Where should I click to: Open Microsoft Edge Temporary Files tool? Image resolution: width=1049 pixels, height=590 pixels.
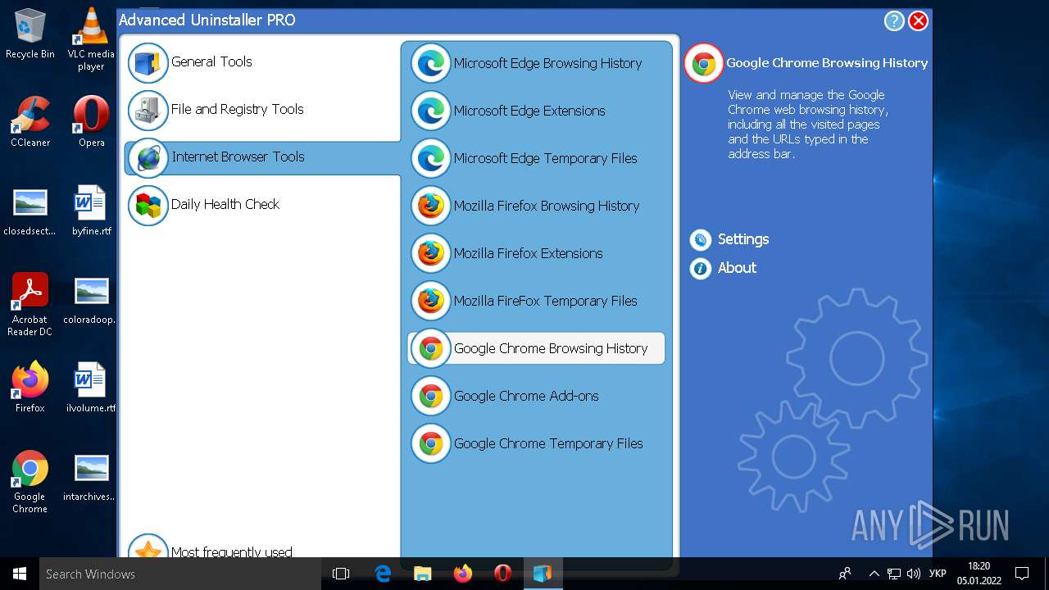click(x=545, y=158)
